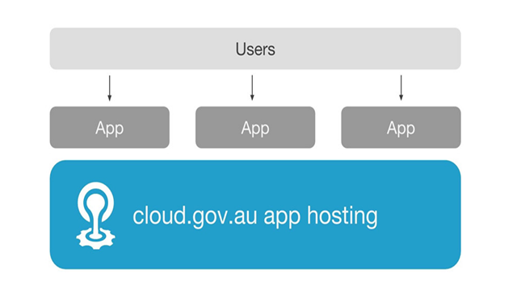Select the leftmost App box
The height and width of the screenshot is (291, 517).
110,128
